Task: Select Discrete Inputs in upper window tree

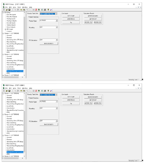Action: 11,15
